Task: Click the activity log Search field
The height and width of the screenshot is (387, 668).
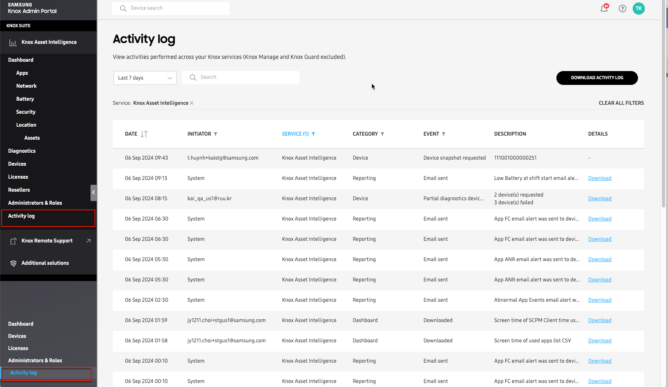Action: pos(241,77)
